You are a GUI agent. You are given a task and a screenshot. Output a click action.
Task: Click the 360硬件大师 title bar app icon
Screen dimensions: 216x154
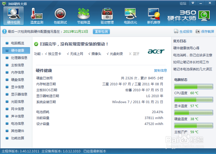4,4
